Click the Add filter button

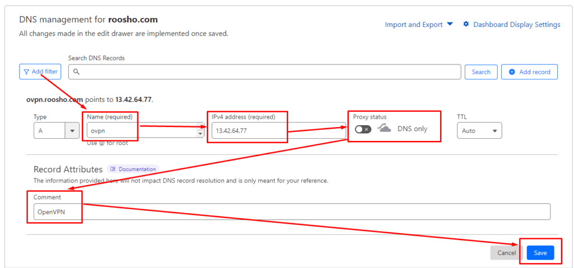coord(40,72)
